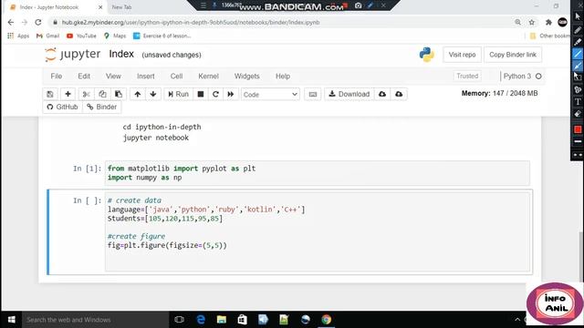Viewport: 584px width, 328px height.
Task: Copy selected cells icon
Action: tap(102, 94)
